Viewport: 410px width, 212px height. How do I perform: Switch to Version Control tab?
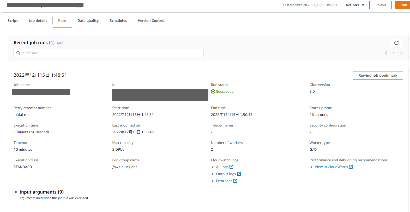(151, 21)
